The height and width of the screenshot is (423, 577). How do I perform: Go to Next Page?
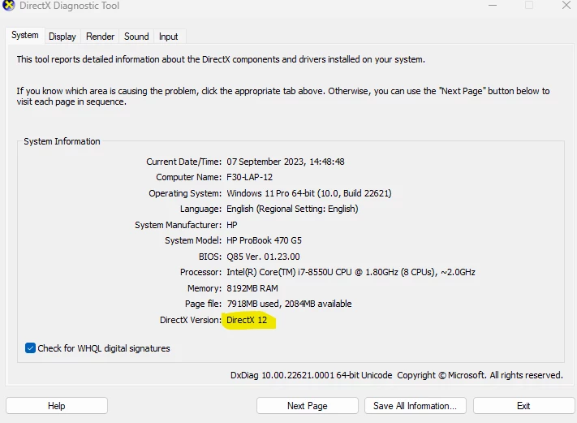308,406
